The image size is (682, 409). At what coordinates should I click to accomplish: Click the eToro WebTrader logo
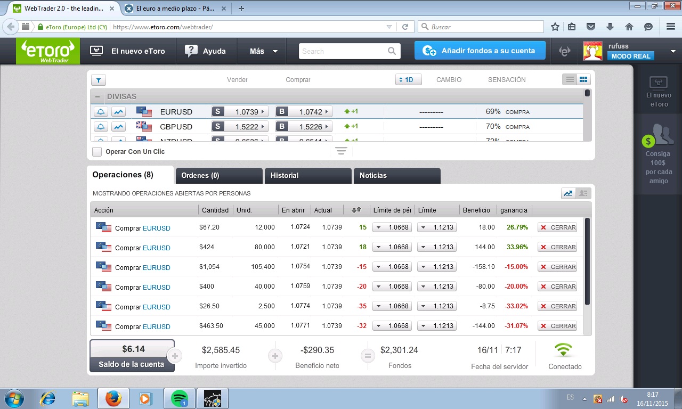point(48,51)
